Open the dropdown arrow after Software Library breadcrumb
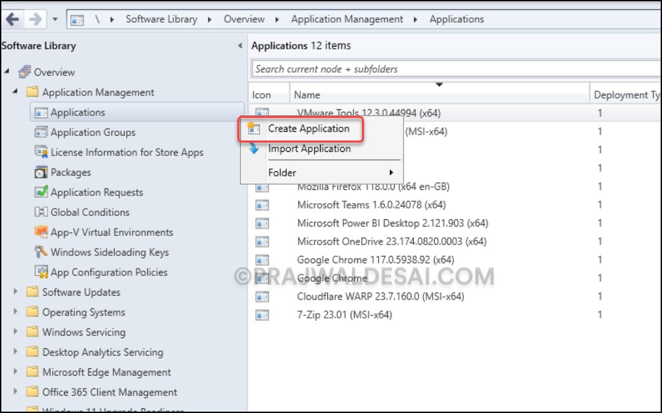The width and height of the screenshot is (662, 413). tap(209, 20)
